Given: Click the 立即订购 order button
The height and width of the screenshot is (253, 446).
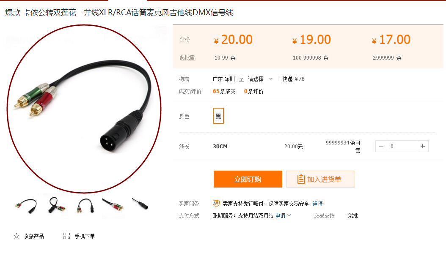Looking at the screenshot, I should [x=248, y=179].
